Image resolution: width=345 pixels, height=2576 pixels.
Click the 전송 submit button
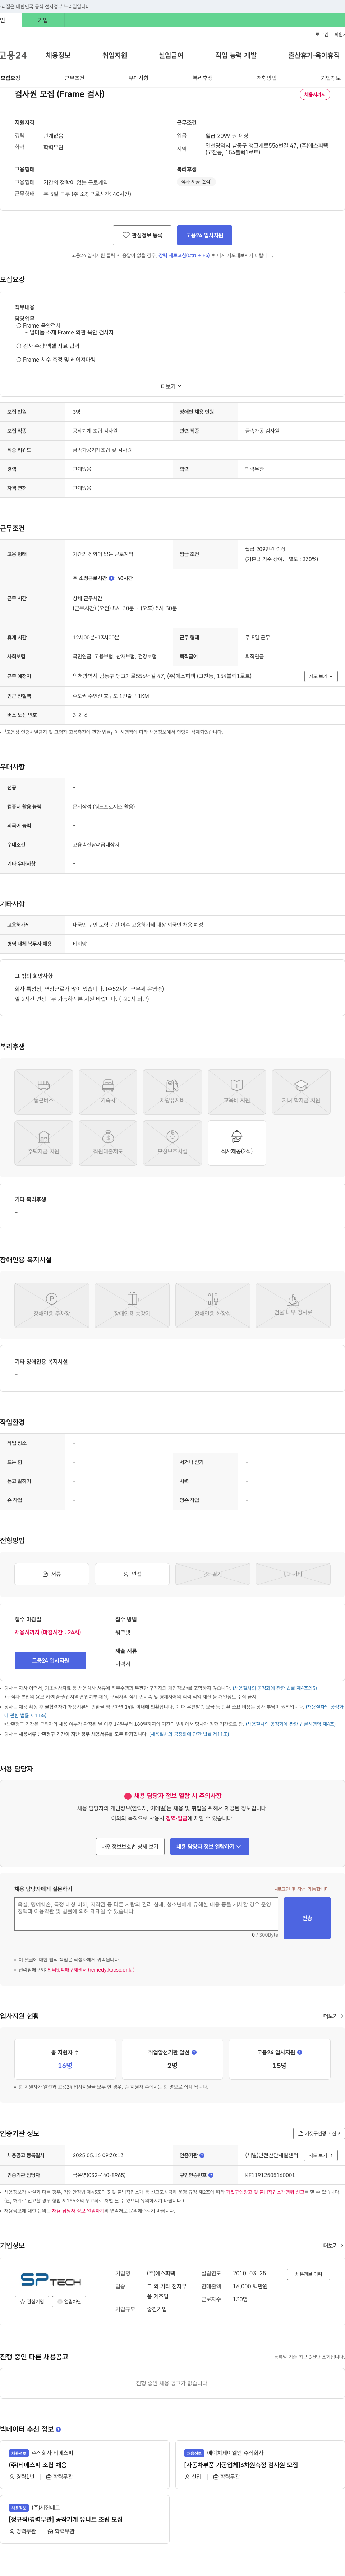tap(307, 1918)
